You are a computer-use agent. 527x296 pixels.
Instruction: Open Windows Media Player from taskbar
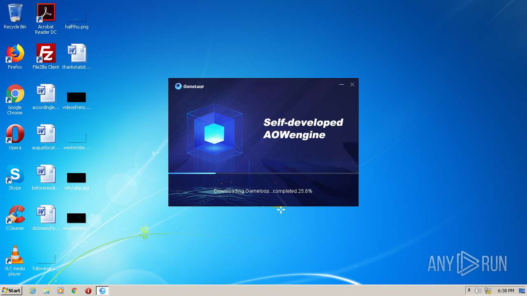61,291
